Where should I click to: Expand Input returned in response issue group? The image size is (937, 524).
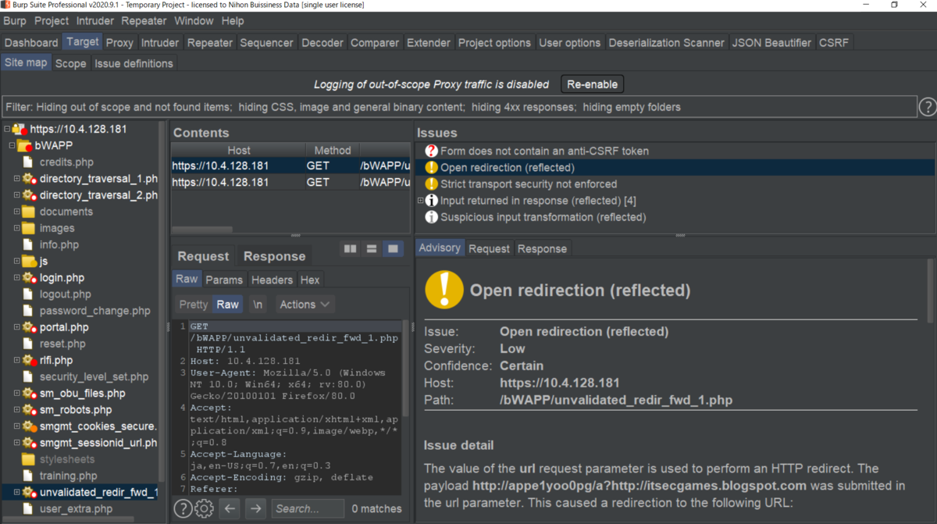tap(420, 201)
